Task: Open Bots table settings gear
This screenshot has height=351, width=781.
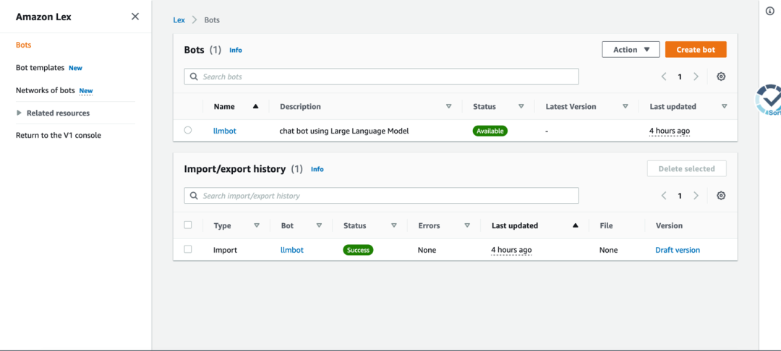Action: pyautogui.click(x=721, y=77)
